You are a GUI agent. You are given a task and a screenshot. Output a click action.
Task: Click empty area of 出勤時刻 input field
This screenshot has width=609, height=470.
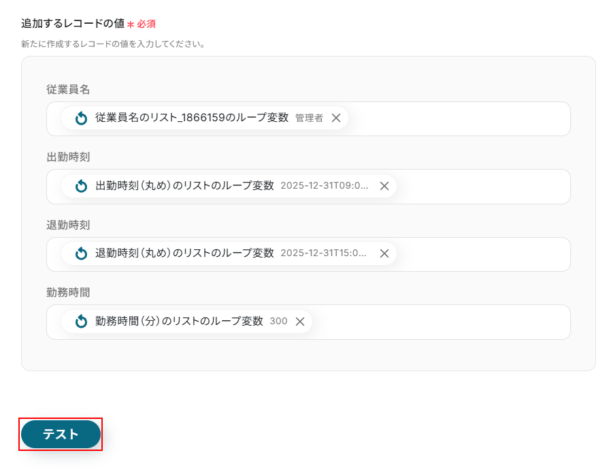coord(482,187)
